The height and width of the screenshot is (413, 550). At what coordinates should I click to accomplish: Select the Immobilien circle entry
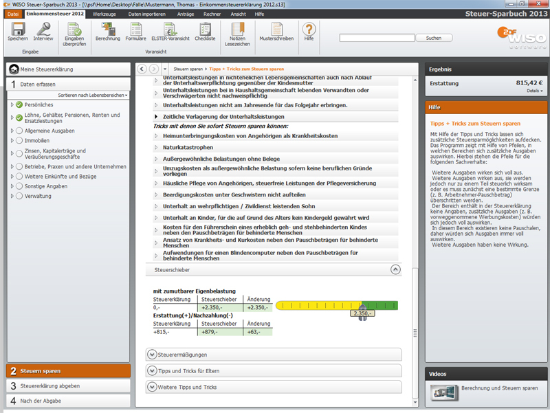pos(37,139)
